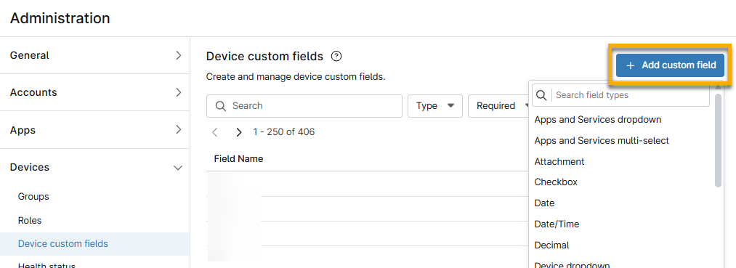Select Checkbox field type
The height and width of the screenshot is (268, 736).
[x=556, y=182]
